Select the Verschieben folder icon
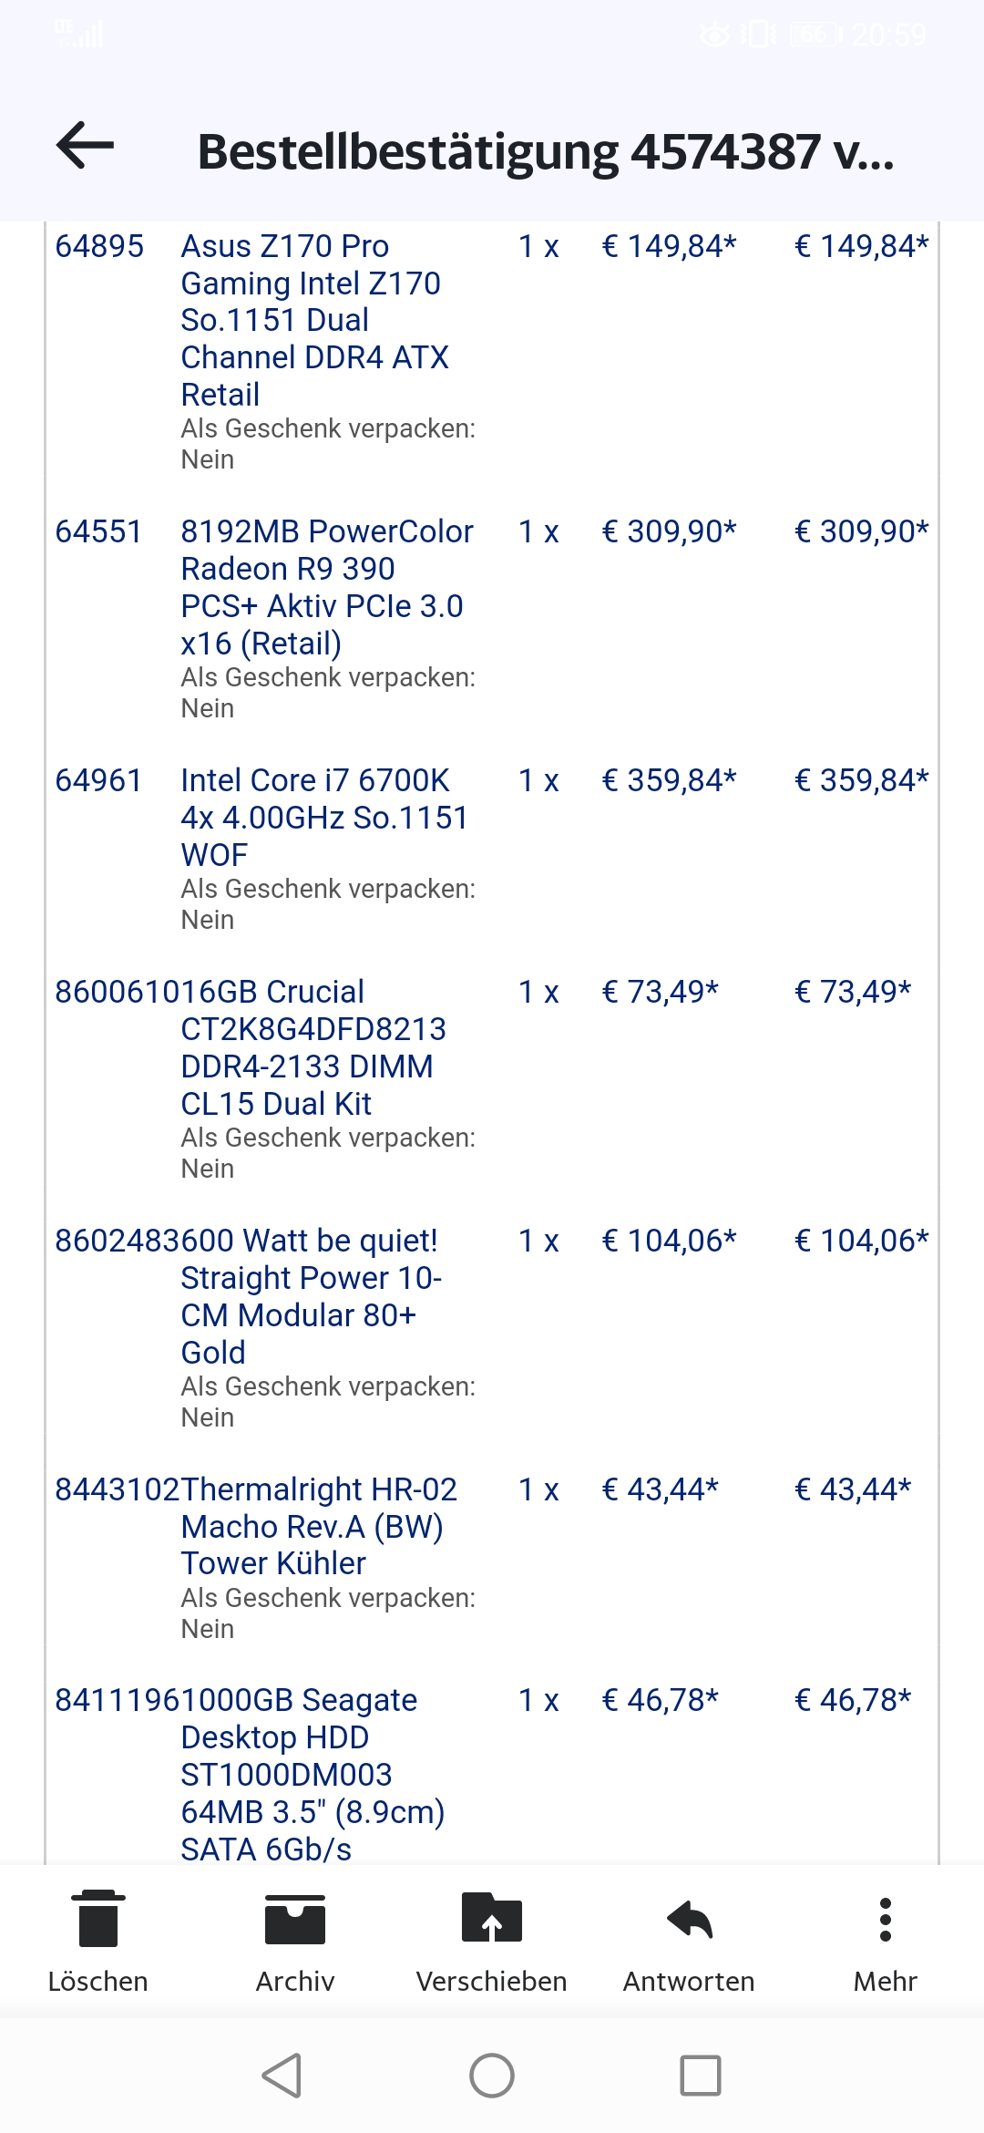984x2133 pixels. 492,1919
